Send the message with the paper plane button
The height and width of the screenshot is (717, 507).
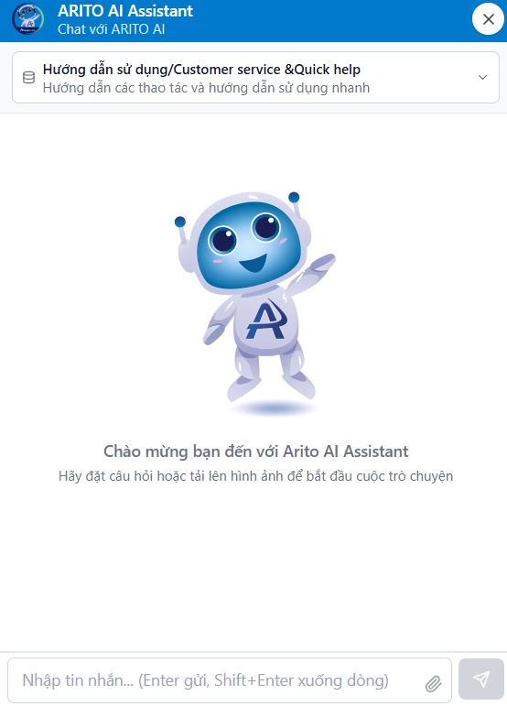click(481, 679)
